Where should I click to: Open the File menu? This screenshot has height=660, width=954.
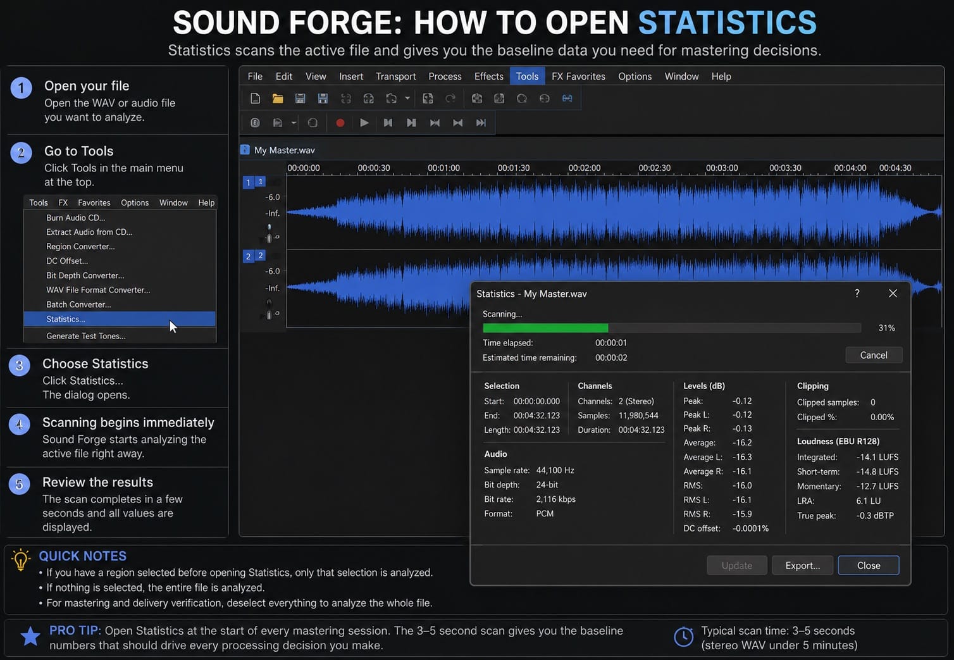[255, 76]
